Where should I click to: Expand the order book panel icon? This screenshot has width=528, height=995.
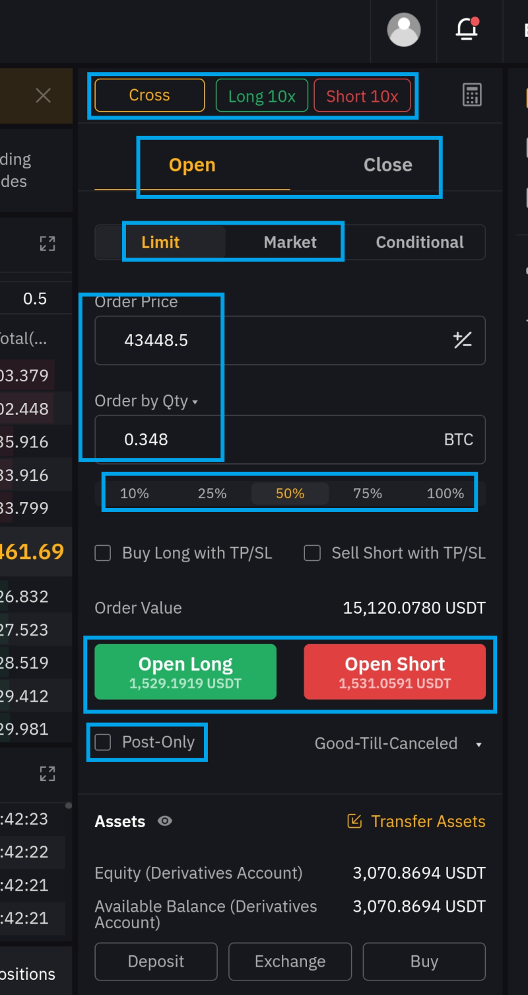tap(48, 244)
